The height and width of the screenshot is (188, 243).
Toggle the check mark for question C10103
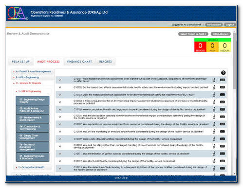60,95
